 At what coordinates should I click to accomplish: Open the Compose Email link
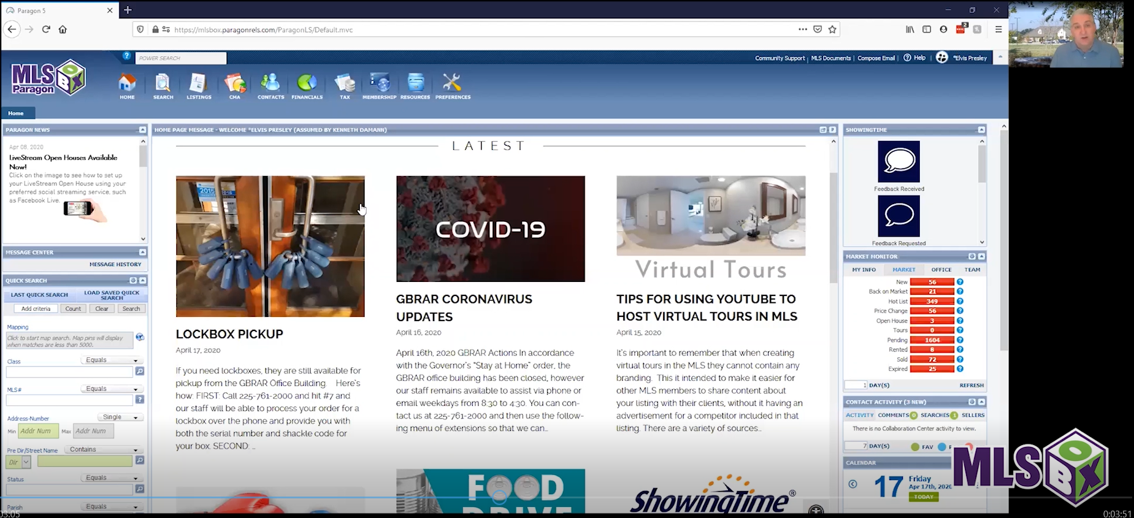[876, 58]
